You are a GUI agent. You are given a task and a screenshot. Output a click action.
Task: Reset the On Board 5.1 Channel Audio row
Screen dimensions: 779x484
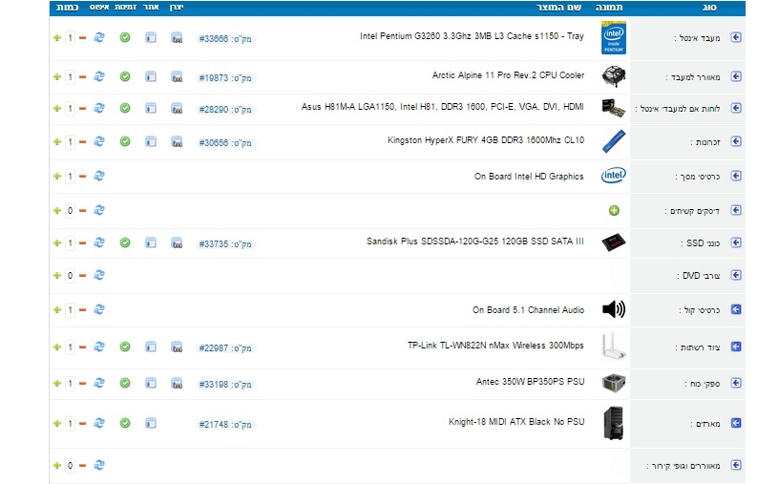(99, 310)
